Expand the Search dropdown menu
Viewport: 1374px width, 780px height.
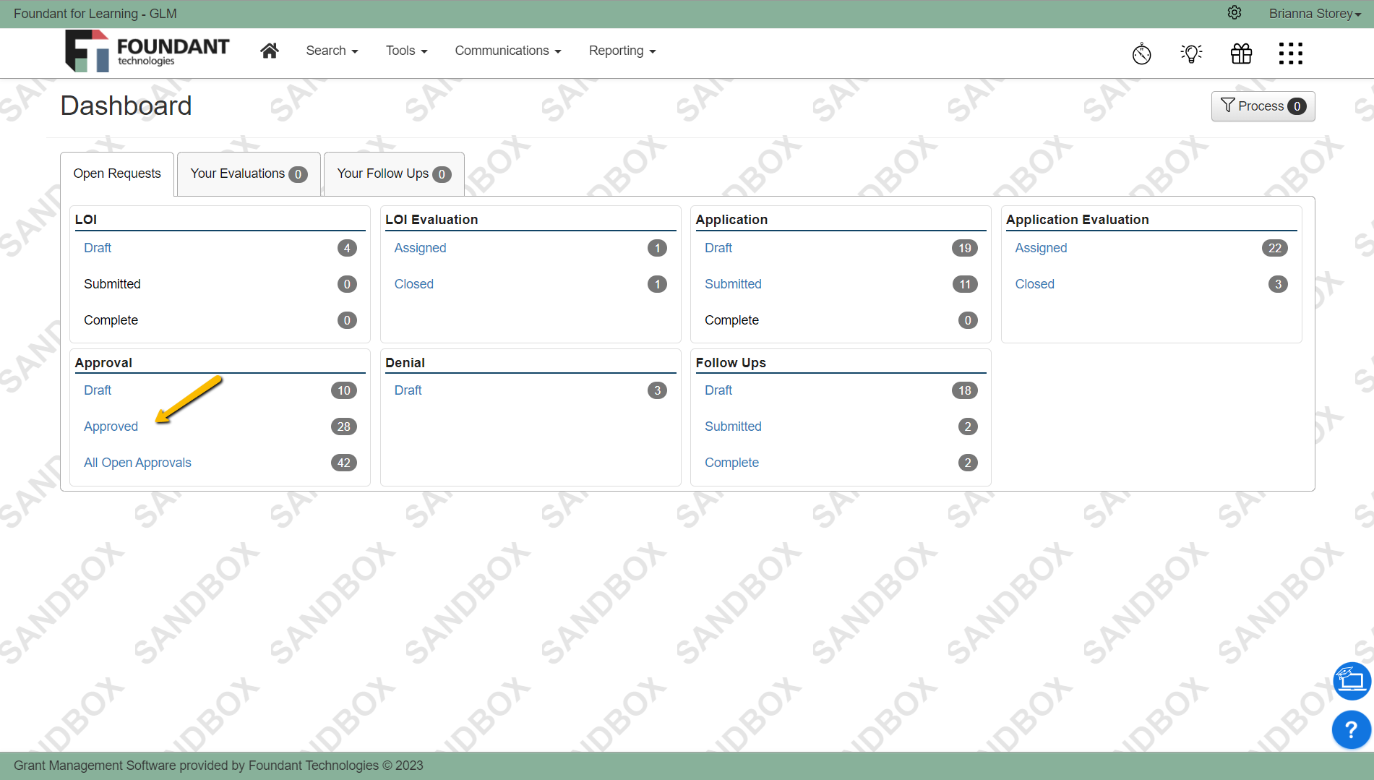[331, 51]
